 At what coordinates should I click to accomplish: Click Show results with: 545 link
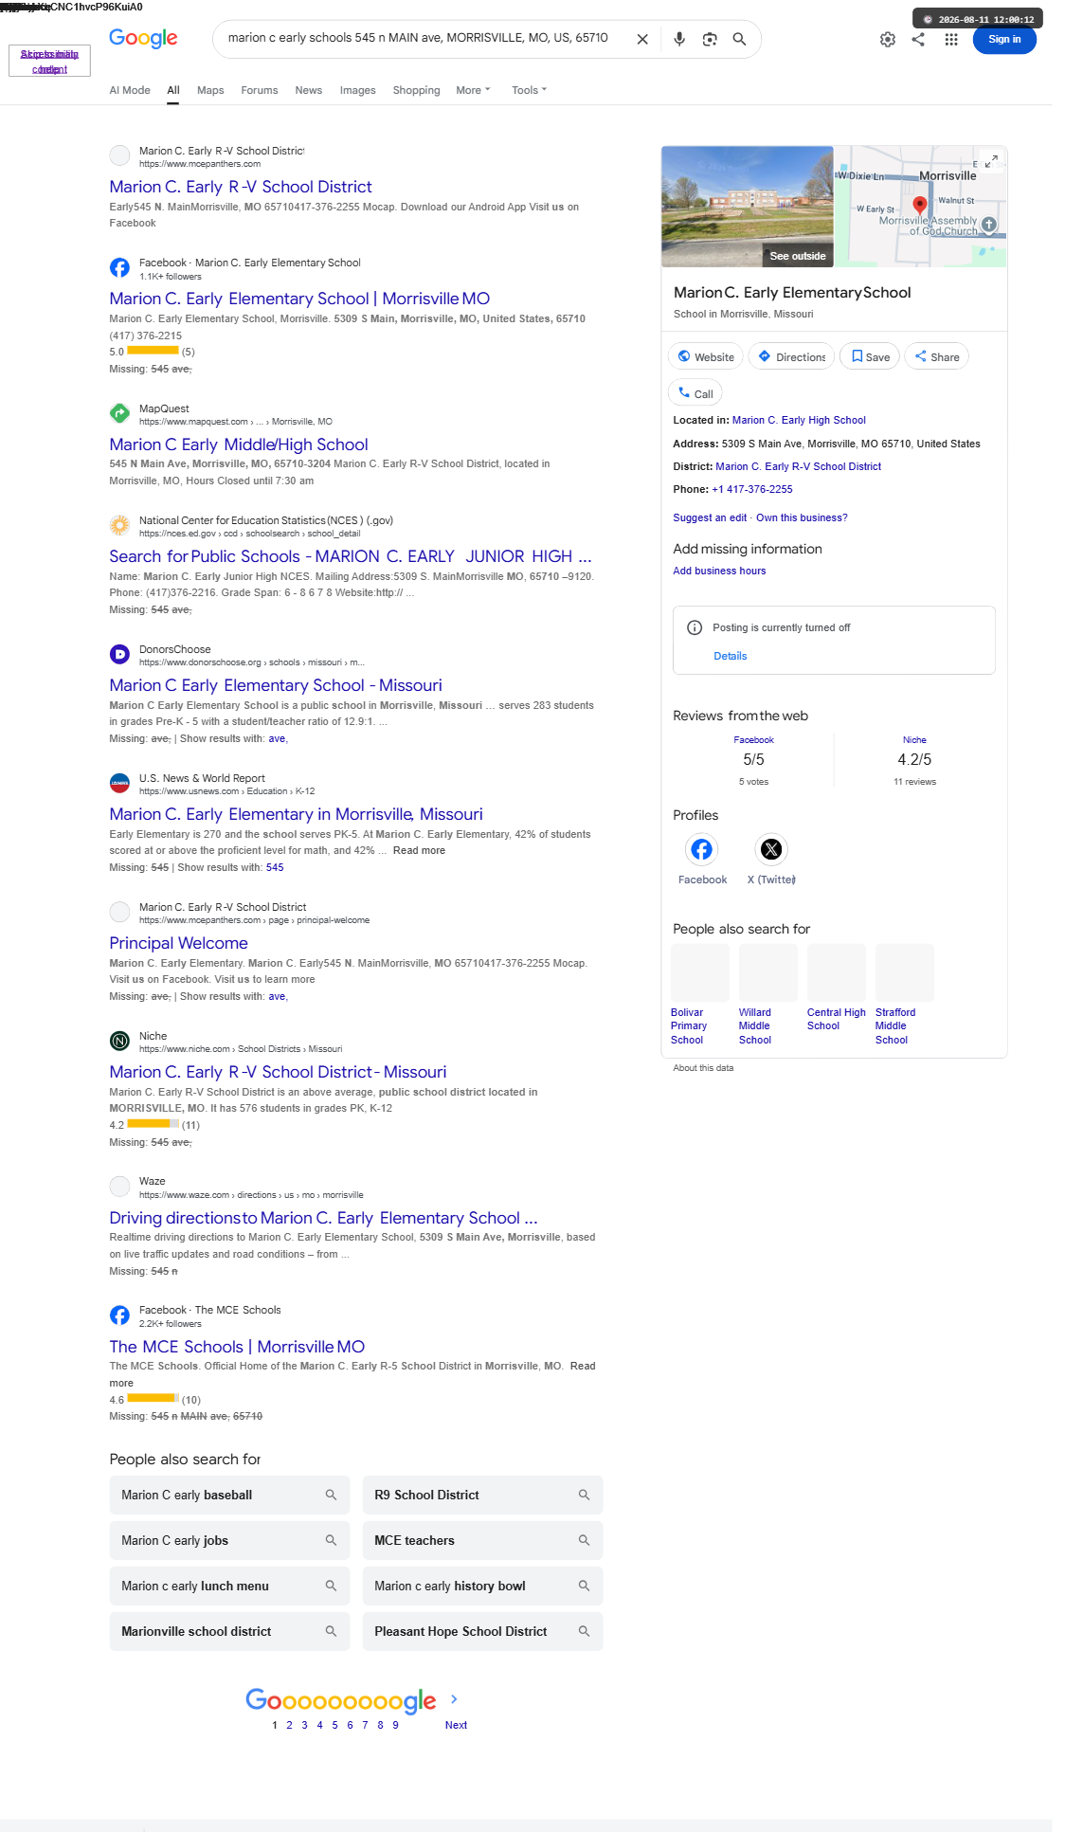(275, 867)
